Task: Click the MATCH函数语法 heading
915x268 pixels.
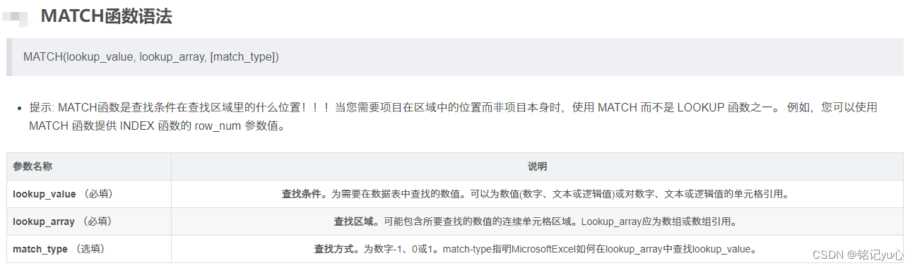Action: click(x=106, y=16)
